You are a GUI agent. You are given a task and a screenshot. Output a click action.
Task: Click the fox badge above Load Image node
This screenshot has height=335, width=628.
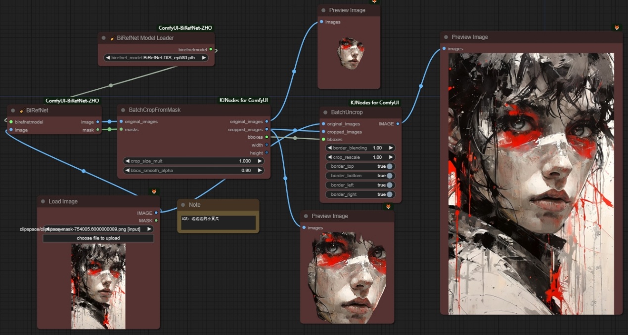[154, 191]
